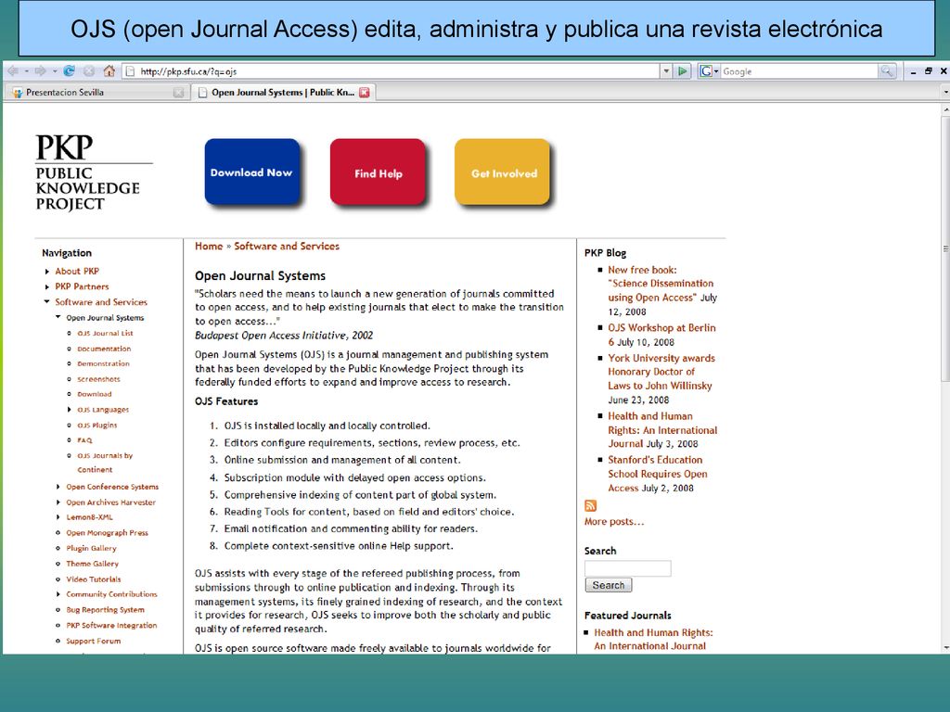Open PKP Software Integration link

[111, 626]
